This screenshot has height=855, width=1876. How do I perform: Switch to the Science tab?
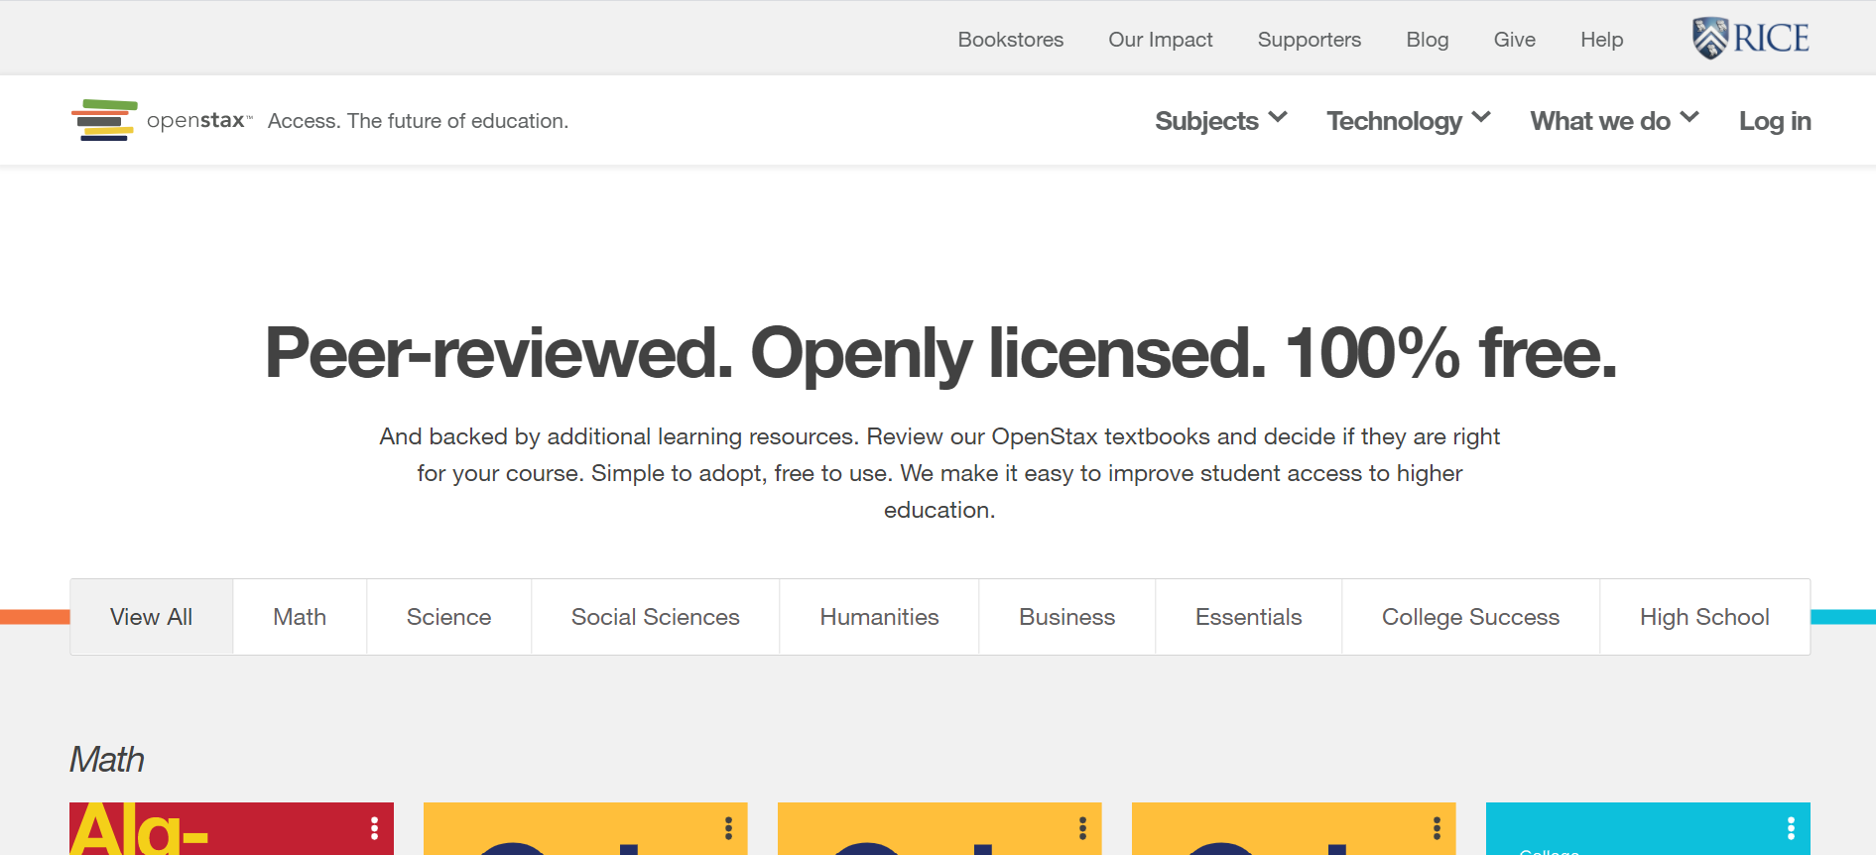tap(448, 617)
